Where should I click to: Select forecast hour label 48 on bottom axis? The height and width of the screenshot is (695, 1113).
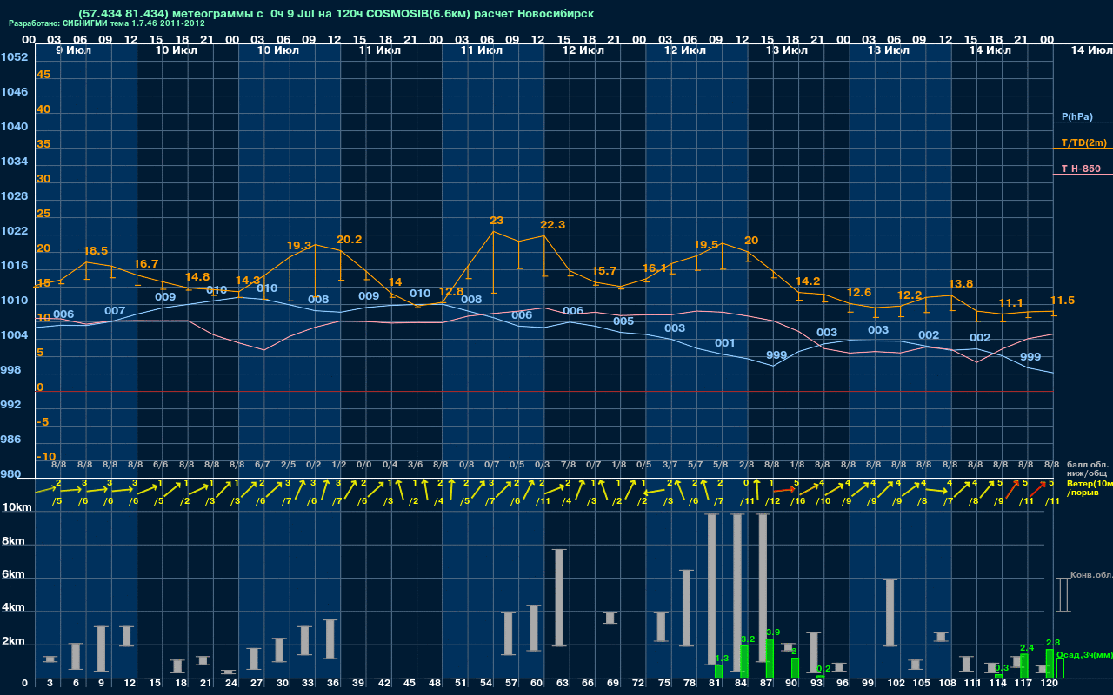tap(435, 685)
